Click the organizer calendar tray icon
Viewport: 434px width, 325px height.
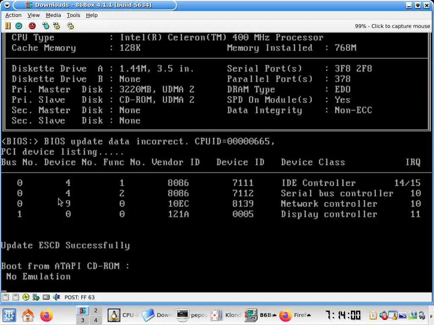point(392,315)
